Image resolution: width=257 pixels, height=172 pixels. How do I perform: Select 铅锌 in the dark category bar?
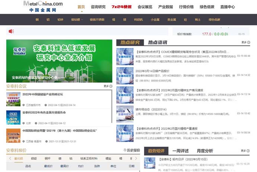coord(60,20)
